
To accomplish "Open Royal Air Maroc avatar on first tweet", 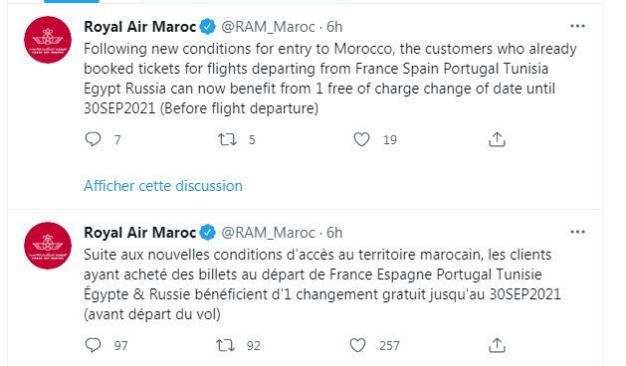I will [x=48, y=40].
